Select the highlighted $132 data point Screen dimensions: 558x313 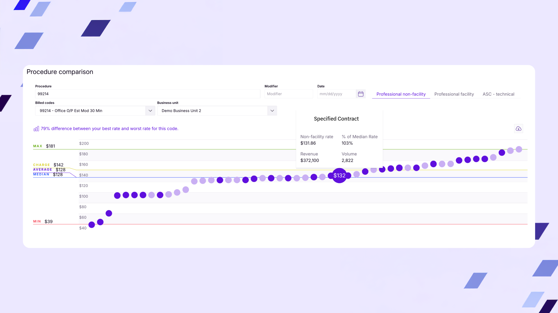tap(339, 176)
